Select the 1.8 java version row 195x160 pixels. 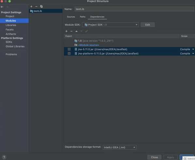coord(129,41)
